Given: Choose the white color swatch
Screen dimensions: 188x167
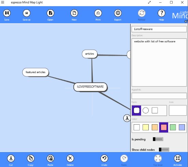Looking at the screenshot, I should coord(137,127).
